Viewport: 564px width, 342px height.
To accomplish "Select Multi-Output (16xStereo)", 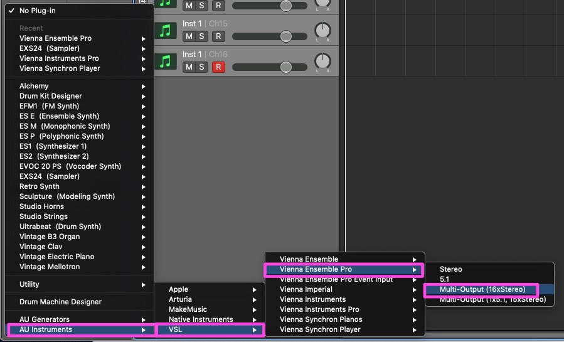I will click(x=489, y=289).
